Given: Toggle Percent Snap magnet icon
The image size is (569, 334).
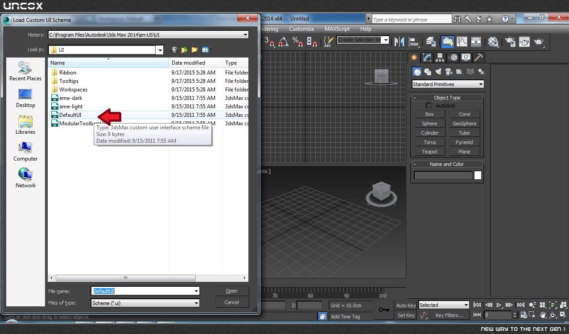Looking at the screenshot, I should pos(297,41).
